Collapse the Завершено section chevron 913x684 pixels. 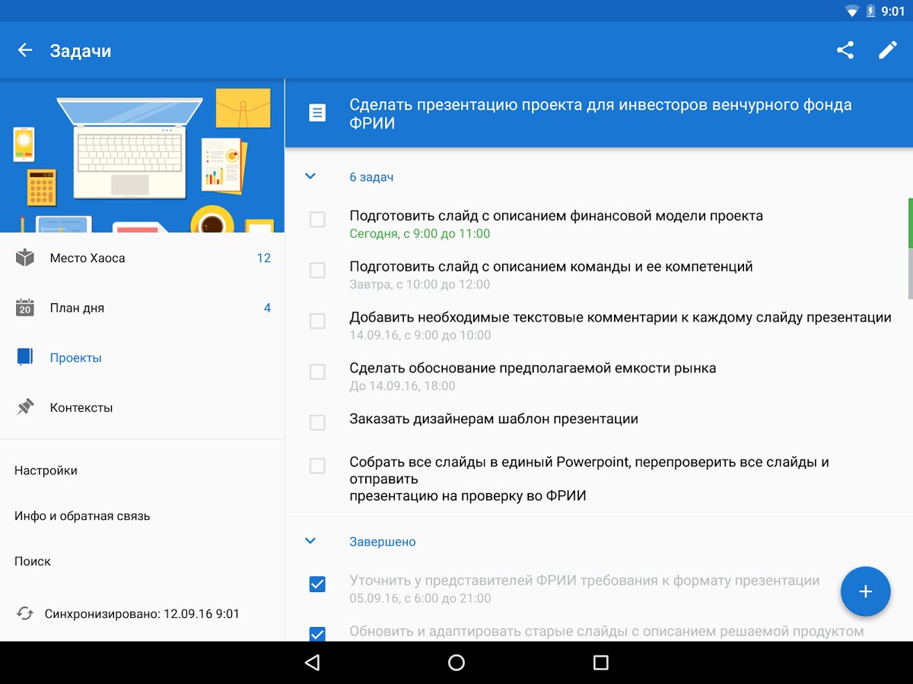pos(310,541)
